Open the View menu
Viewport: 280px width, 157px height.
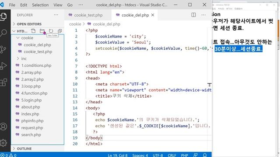pyautogui.click(x=58, y=5)
